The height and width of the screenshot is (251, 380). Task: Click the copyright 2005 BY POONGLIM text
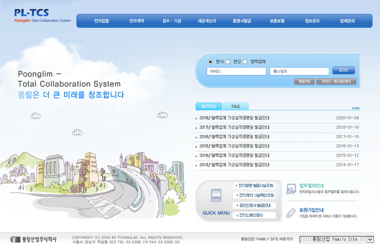(128, 238)
